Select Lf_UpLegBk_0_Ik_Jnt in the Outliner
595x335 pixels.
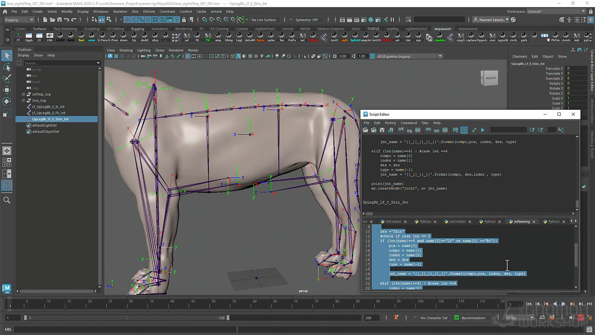click(x=48, y=107)
